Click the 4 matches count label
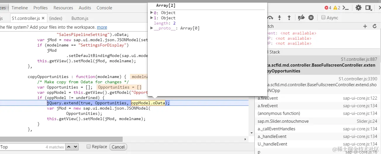381x154 pixels. (55, 147)
